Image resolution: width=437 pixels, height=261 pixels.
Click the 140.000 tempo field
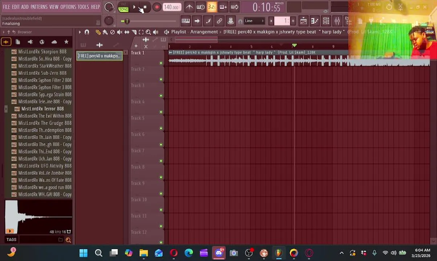coord(172,7)
